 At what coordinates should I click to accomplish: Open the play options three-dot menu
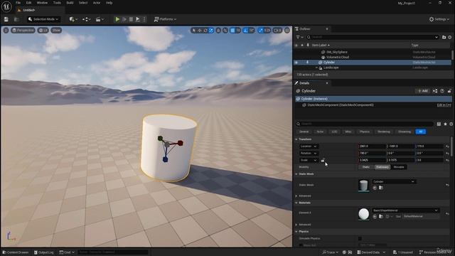click(x=144, y=19)
